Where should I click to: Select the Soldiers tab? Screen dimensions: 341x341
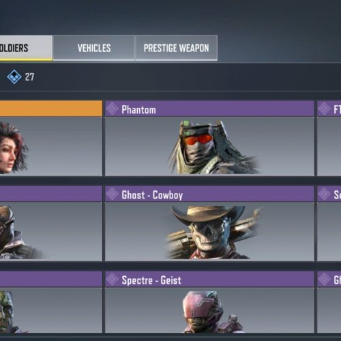tap(26, 48)
